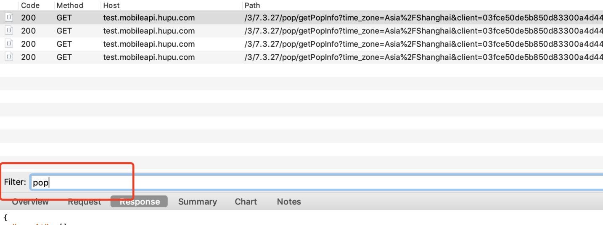Screen dimensions: 603x225
Task: Click the JSON icon of the second request
Action: pyautogui.click(x=8, y=31)
